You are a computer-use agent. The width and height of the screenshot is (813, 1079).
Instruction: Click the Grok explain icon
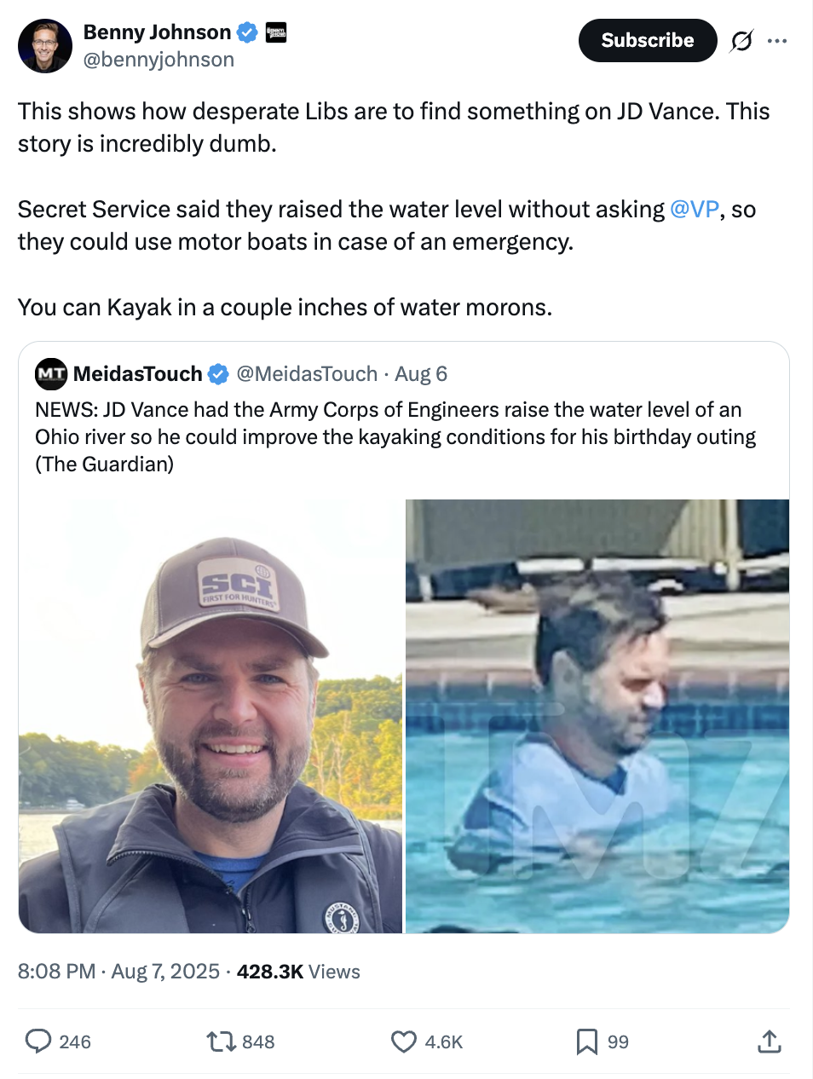tap(741, 40)
